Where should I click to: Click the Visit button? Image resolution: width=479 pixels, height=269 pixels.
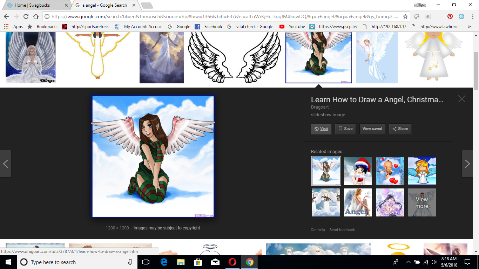321,129
